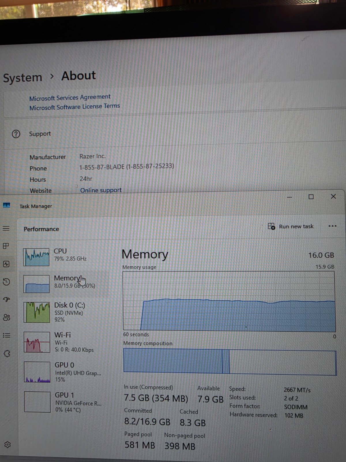Click the Razer Inc. manufacturer value
346x462 pixels.
pos(93,156)
